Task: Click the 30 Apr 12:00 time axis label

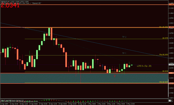Action: pos(82,104)
